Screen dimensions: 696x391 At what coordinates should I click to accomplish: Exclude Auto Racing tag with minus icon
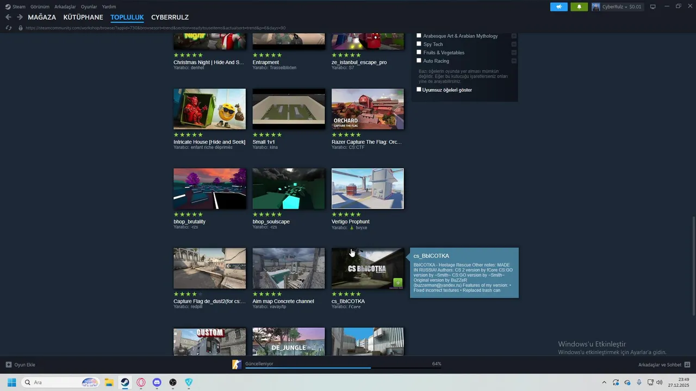point(514,61)
